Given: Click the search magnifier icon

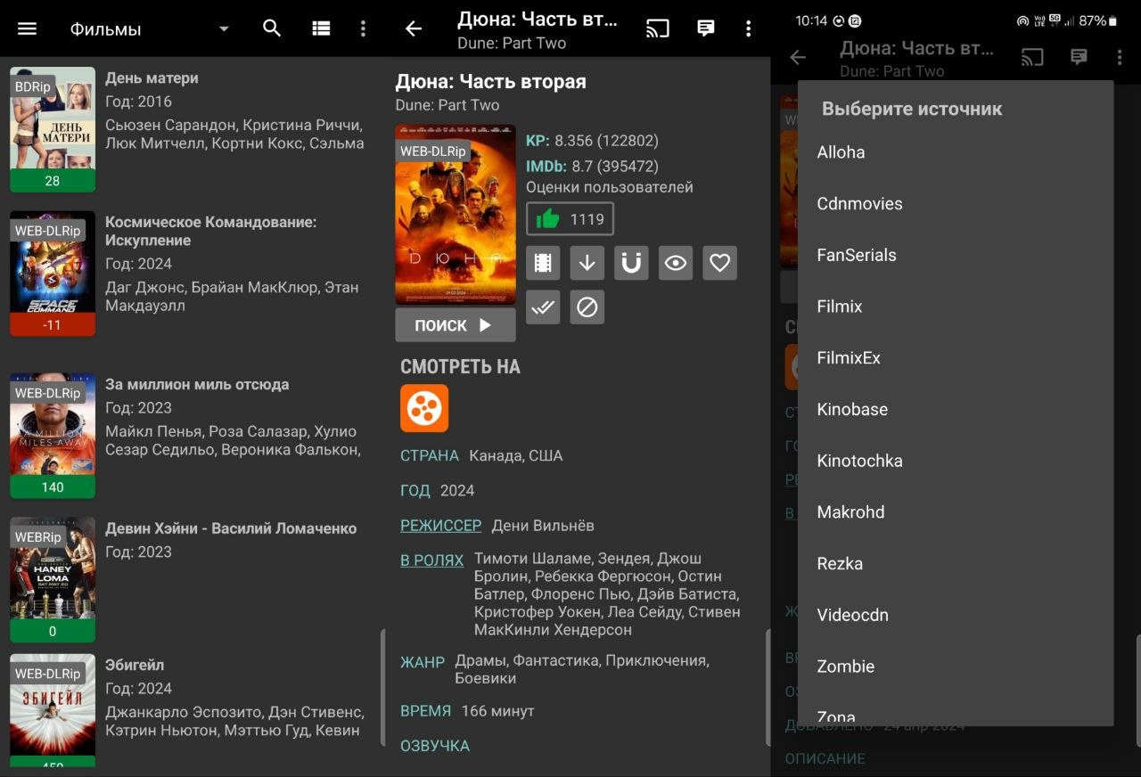Looking at the screenshot, I should click(272, 29).
